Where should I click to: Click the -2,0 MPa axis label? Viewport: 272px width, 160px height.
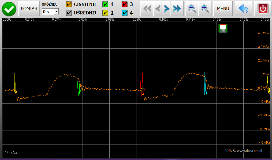(264, 115)
